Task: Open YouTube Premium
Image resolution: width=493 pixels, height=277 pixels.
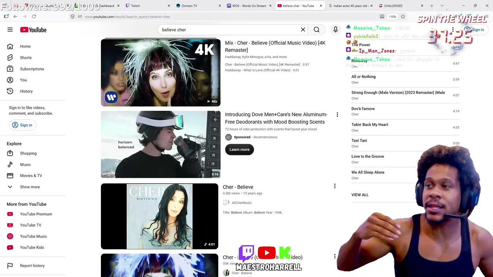Action: [x=33, y=214]
